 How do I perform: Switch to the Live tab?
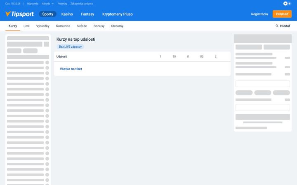[26, 26]
